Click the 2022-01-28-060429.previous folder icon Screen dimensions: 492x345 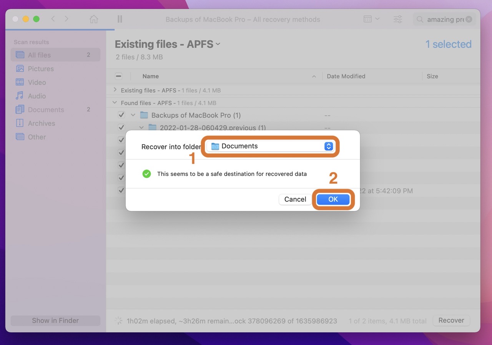[x=153, y=127]
